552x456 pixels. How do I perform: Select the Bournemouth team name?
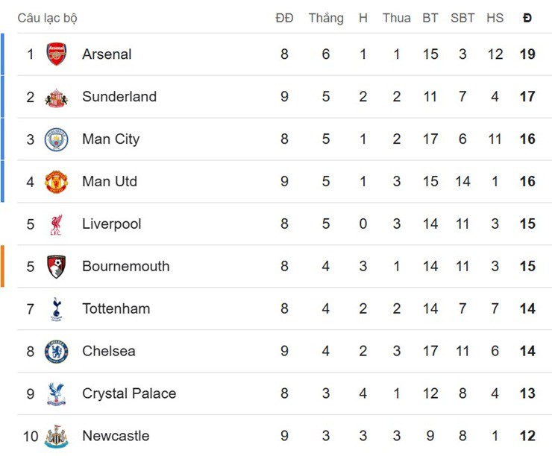coord(125,266)
